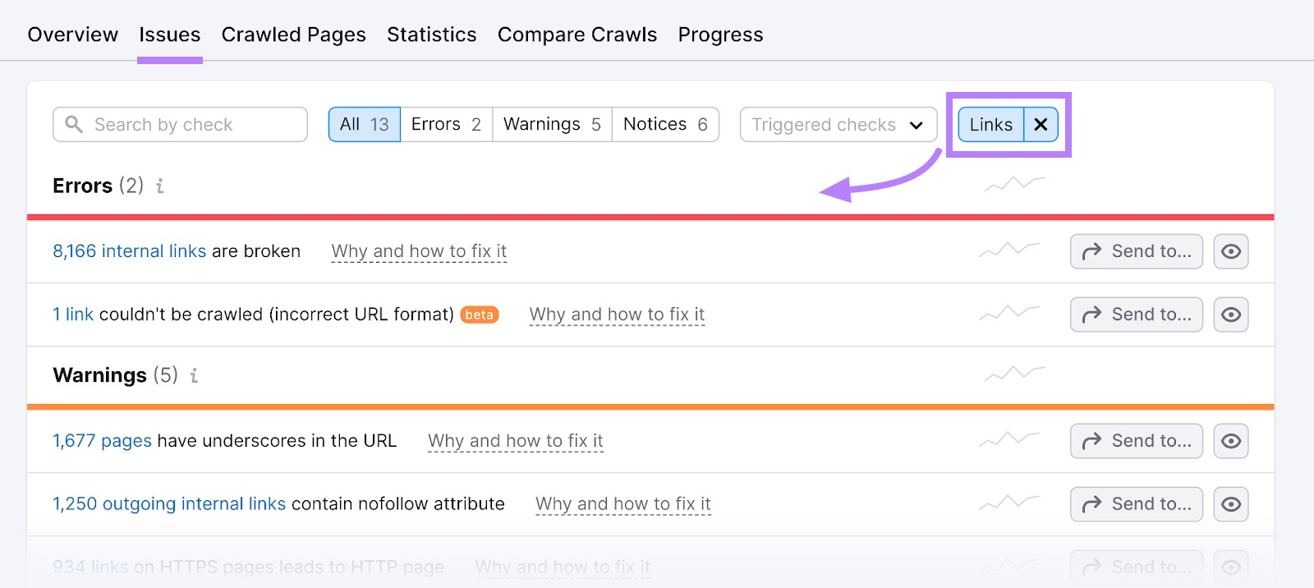Open the Triggered checks dropdown
Screen dimensions: 1314x588
tap(837, 124)
